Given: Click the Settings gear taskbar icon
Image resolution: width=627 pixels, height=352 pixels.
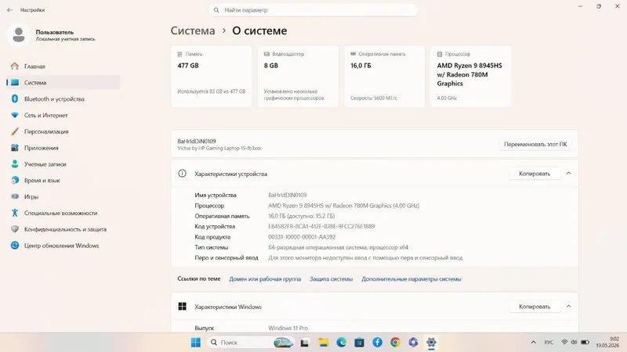Looking at the screenshot, I should click(431, 343).
